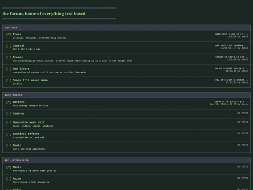
Task: Click the [*] marker beside Music
Action: (x=9, y=167)
